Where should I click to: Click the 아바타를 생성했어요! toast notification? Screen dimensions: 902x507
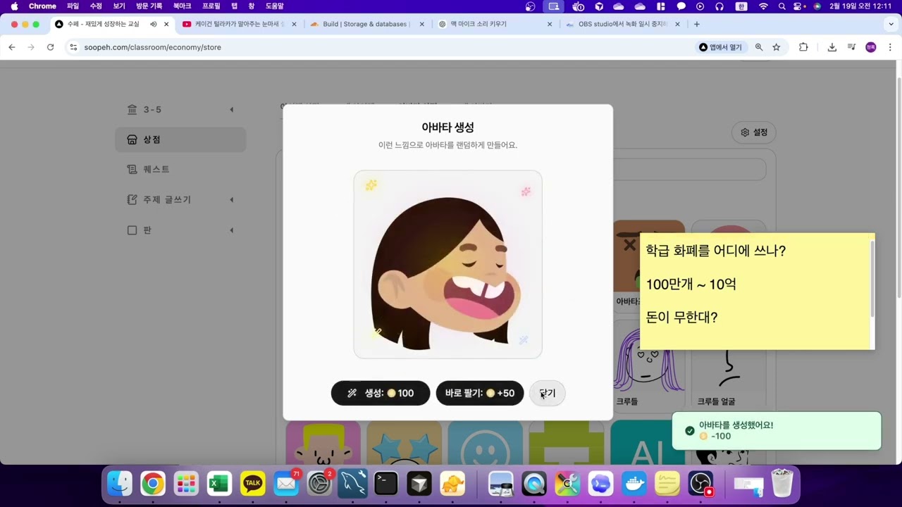click(777, 430)
